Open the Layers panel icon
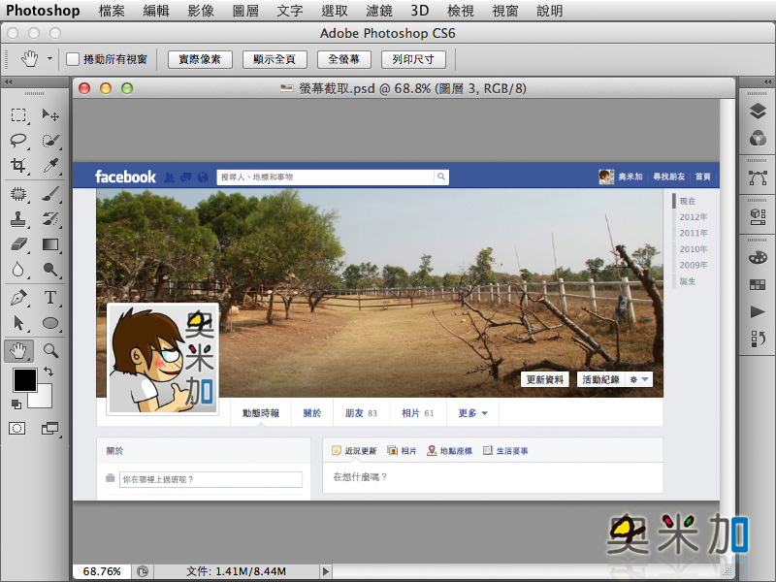Screen dimensions: 776x582 click(758, 112)
